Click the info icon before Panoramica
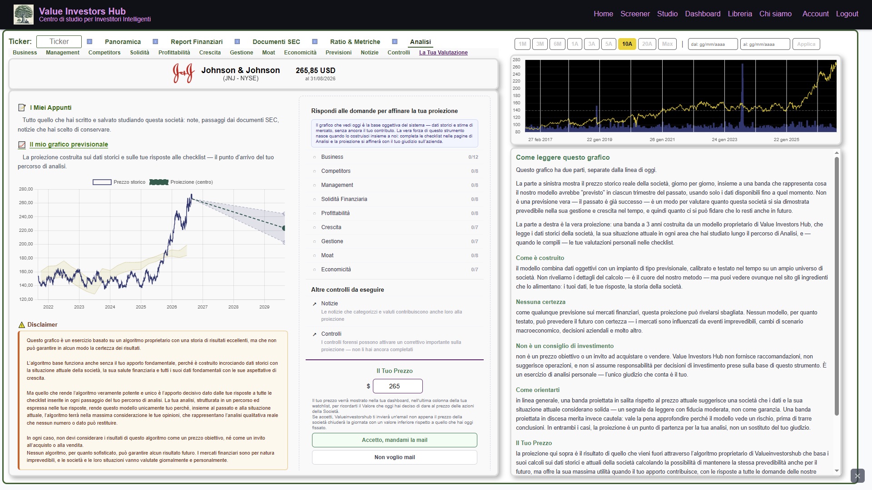Viewport: 872px width, 490px height. (x=89, y=42)
